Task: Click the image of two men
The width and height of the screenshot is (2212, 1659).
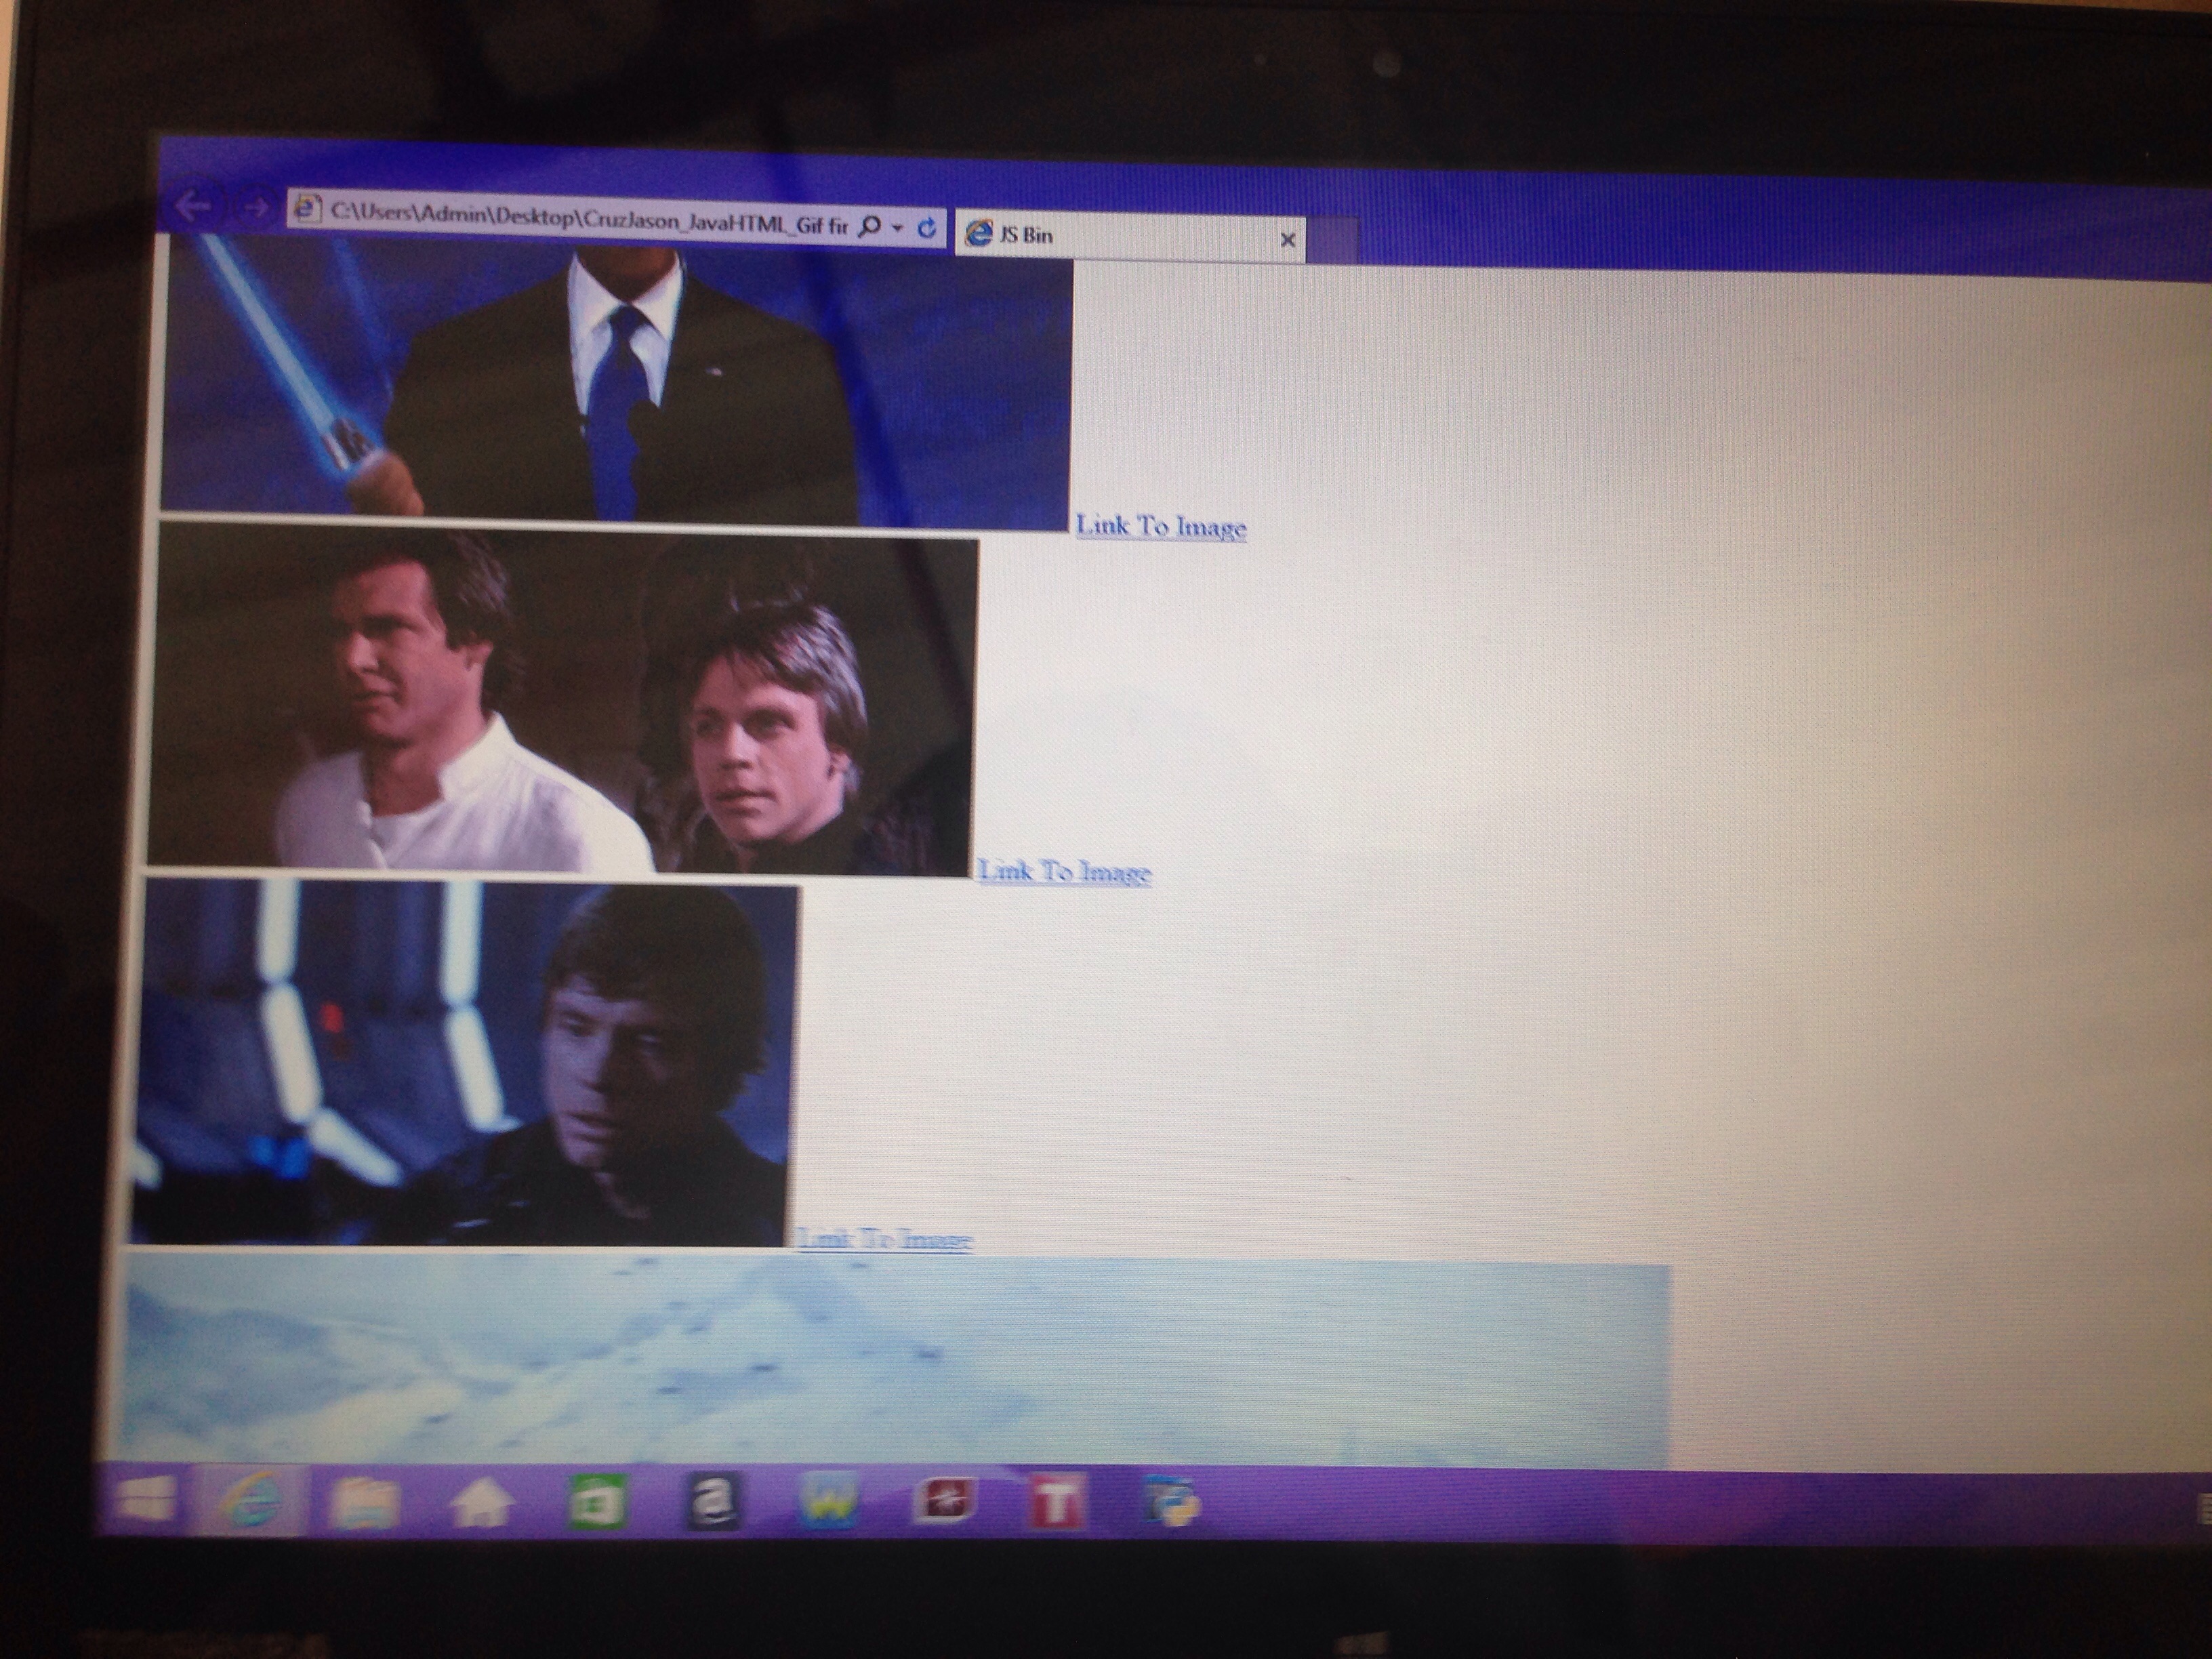Action: [560, 700]
